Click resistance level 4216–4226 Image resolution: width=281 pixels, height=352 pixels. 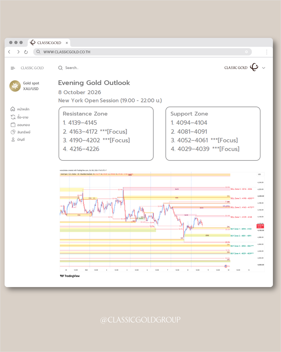click(81, 149)
